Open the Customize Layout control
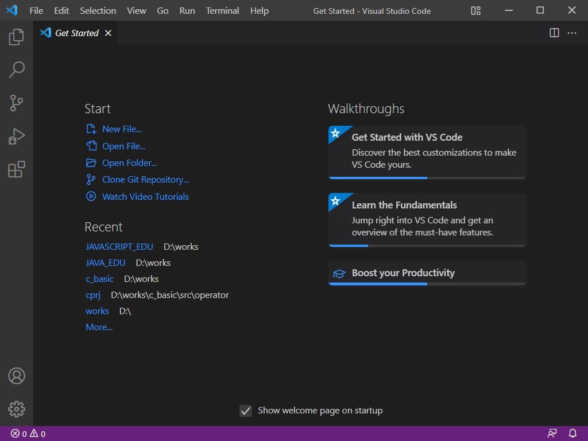The width and height of the screenshot is (588, 441). (x=475, y=10)
